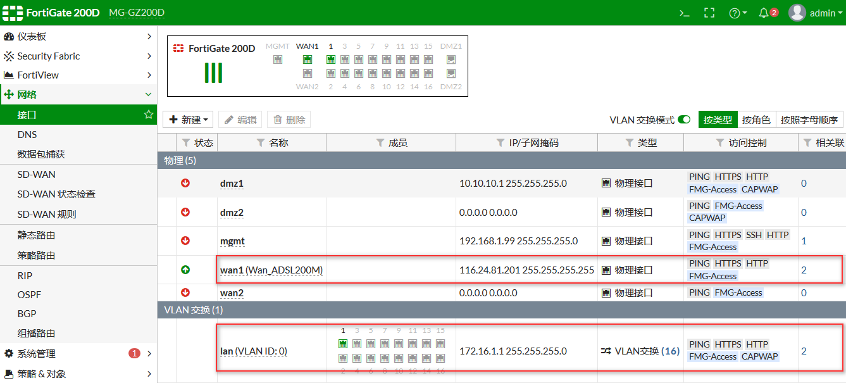This screenshot has width=846, height=383.
Task: Click the VLAN 交换 (1) group header
Action: coord(501,310)
